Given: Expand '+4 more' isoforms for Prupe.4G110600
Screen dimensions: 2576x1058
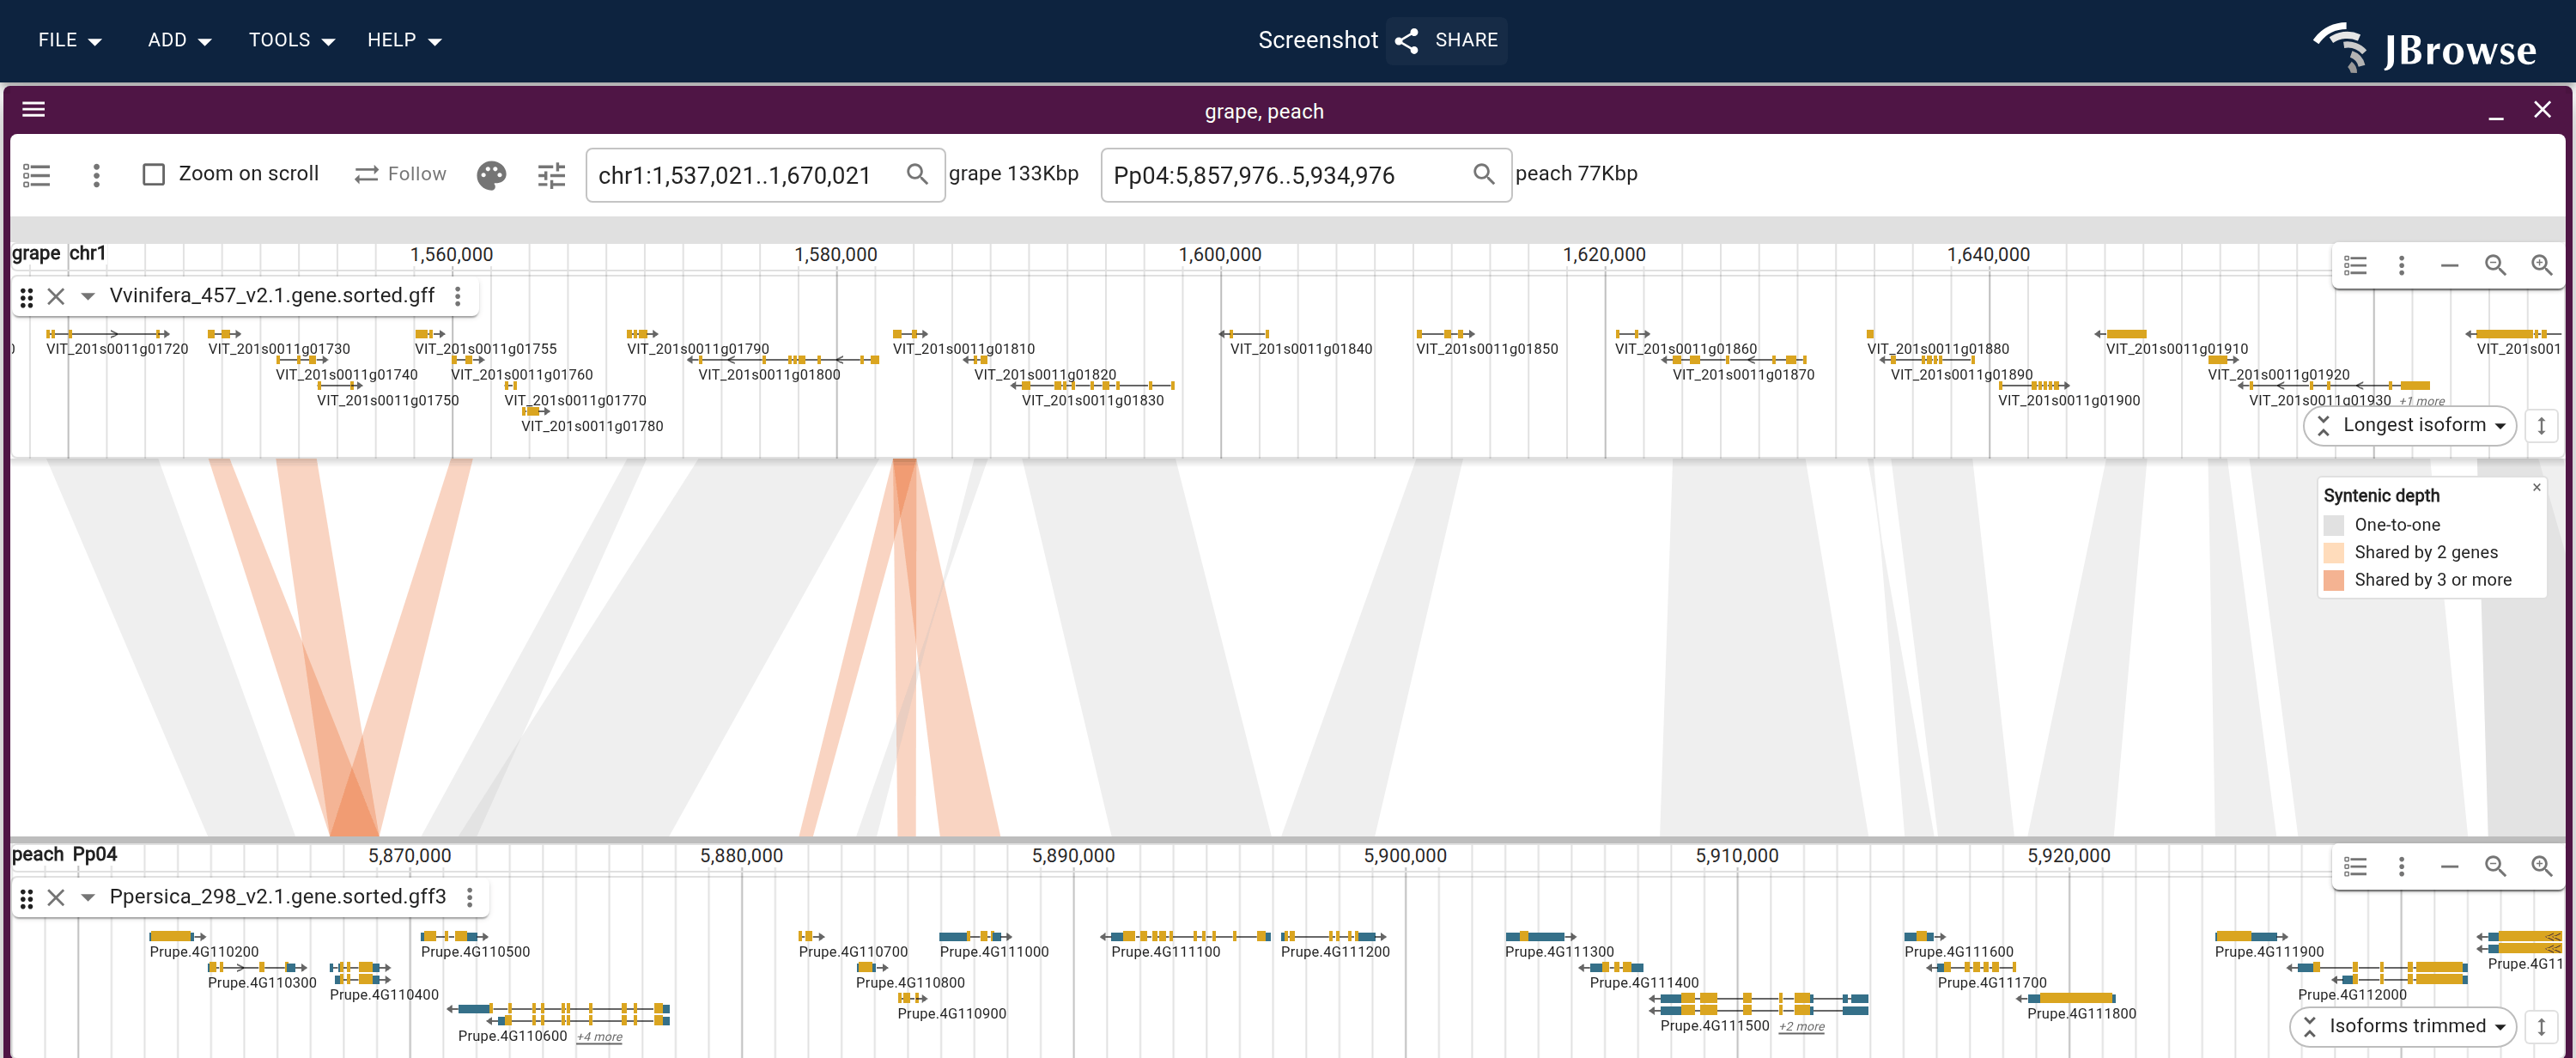Looking at the screenshot, I should click(x=599, y=1037).
